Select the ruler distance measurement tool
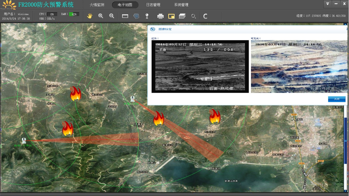The height and width of the screenshot is (196, 349). [125, 16]
